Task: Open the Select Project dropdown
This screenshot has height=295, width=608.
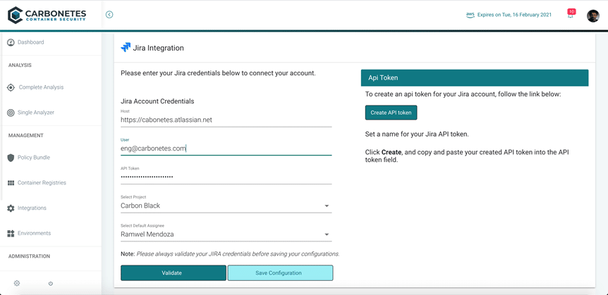Action: click(226, 206)
